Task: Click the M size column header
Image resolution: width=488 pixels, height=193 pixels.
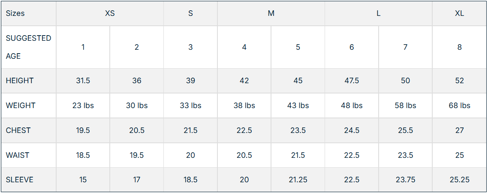Action: pos(271,13)
